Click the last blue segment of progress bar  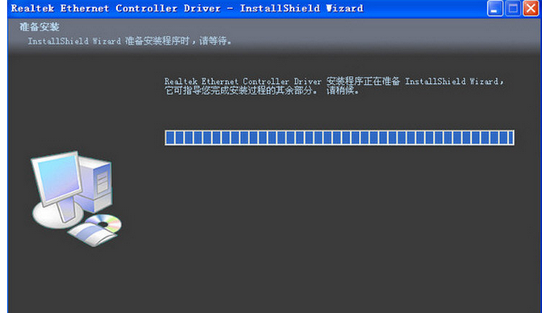[x=511, y=138]
